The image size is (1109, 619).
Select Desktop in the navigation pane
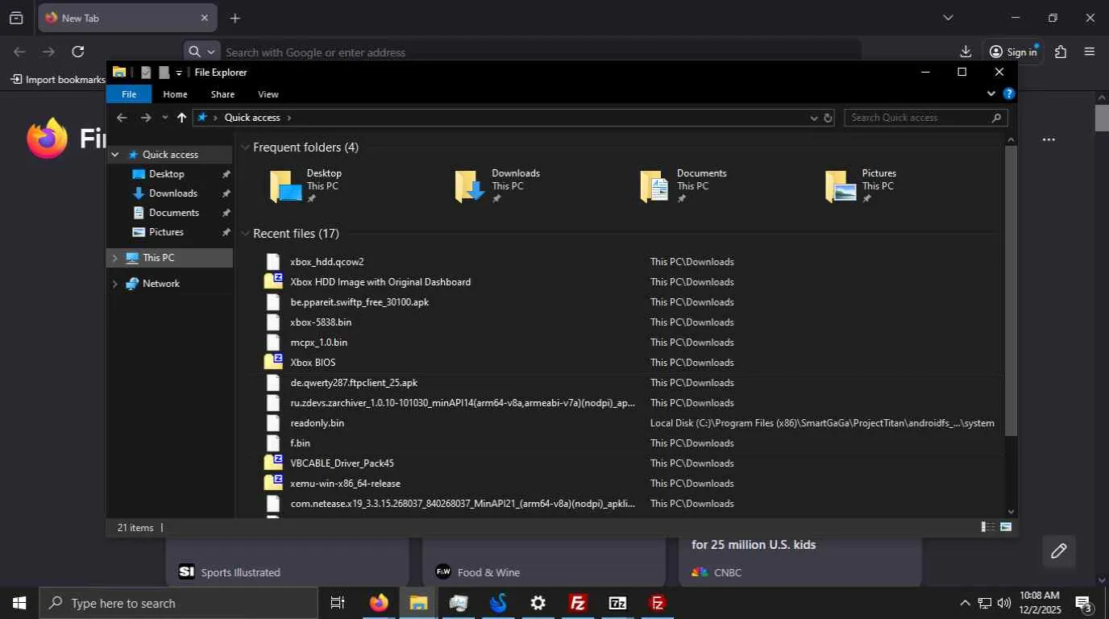point(166,174)
